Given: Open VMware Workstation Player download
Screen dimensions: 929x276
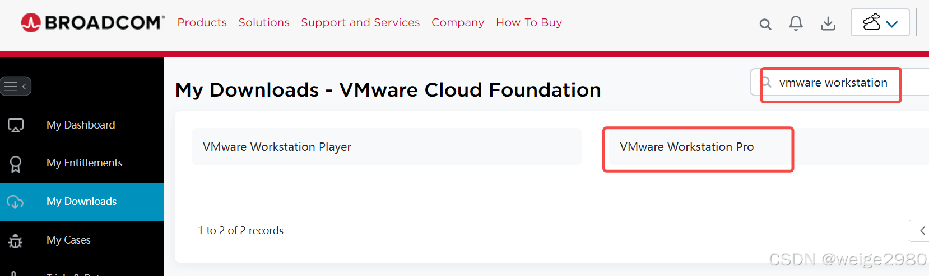Looking at the screenshot, I should tap(387, 147).
